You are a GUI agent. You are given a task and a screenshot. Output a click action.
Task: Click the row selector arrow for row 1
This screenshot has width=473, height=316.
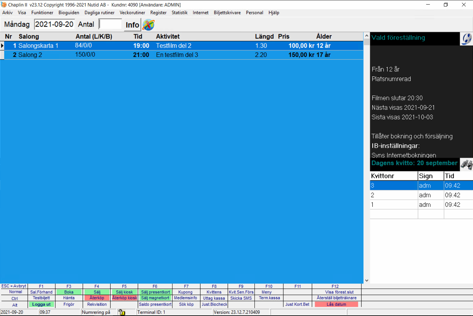(2, 46)
